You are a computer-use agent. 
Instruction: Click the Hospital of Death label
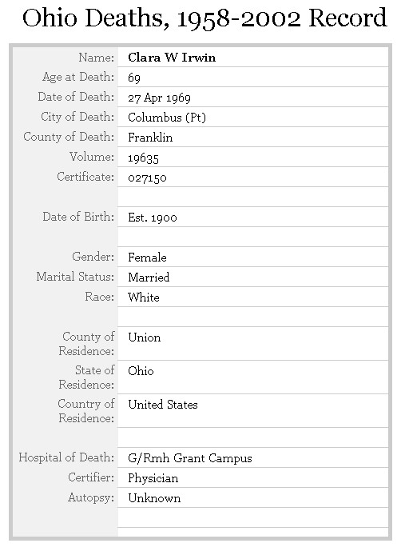coord(66,457)
